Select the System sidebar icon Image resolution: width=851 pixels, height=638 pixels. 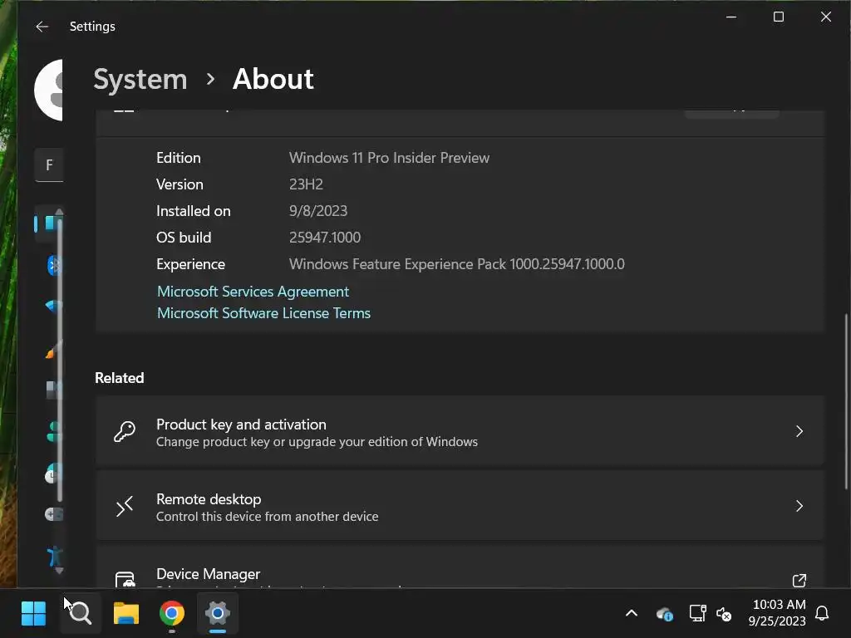coord(51,223)
